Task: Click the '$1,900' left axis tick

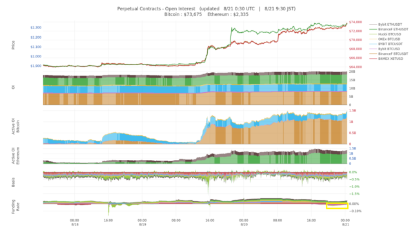Action: click(36, 66)
